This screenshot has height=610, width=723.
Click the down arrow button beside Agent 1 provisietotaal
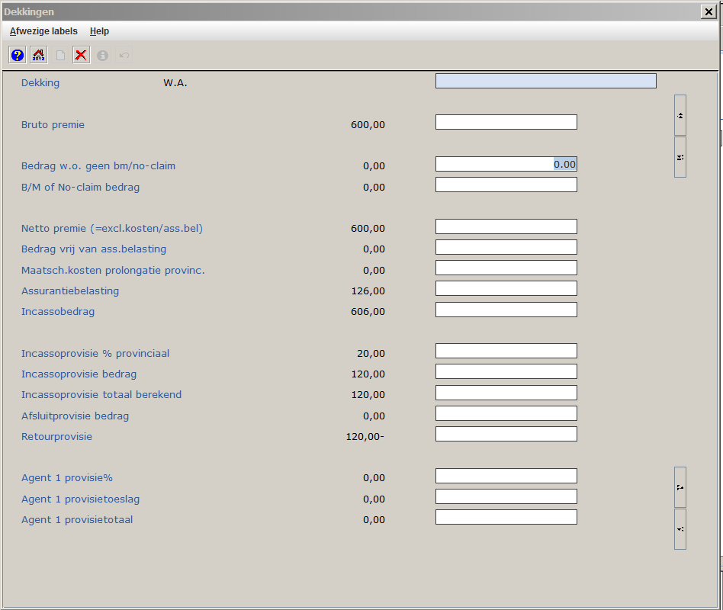pyautogui.click(x=680, y=529)
